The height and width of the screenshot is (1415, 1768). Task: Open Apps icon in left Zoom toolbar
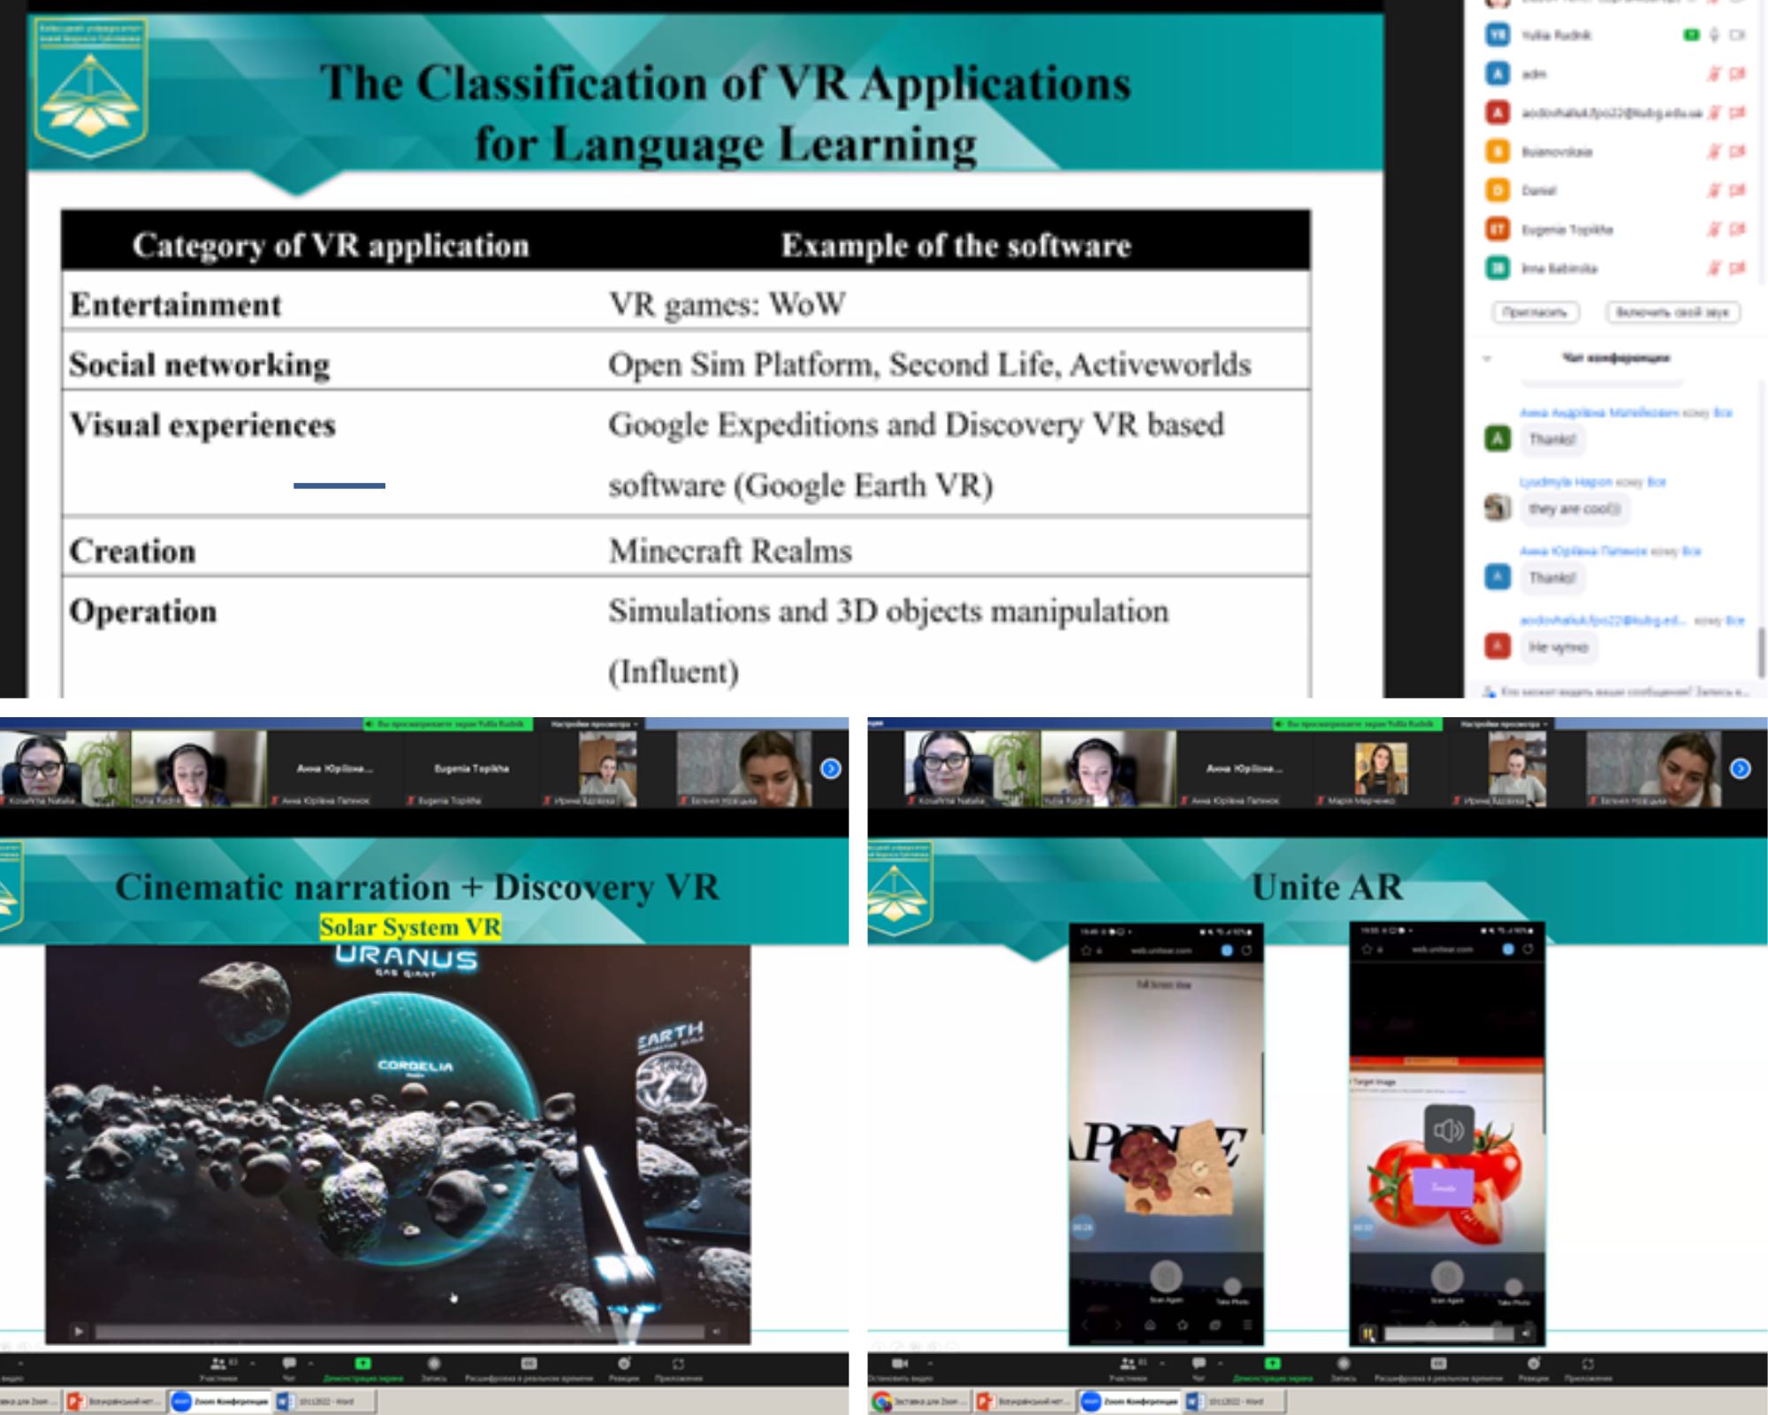678,1364
